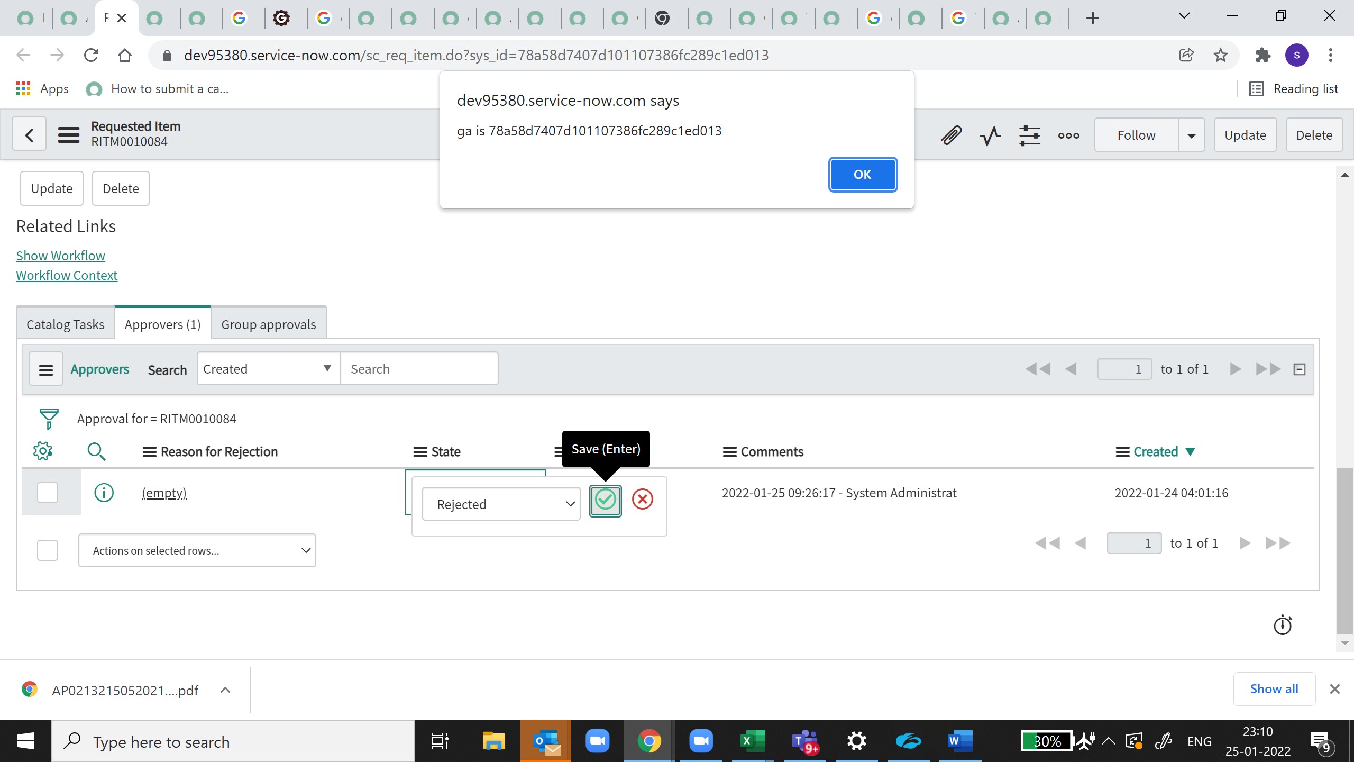
Task: Open the Rejected state dropdown
Action: tap(501, 504)
